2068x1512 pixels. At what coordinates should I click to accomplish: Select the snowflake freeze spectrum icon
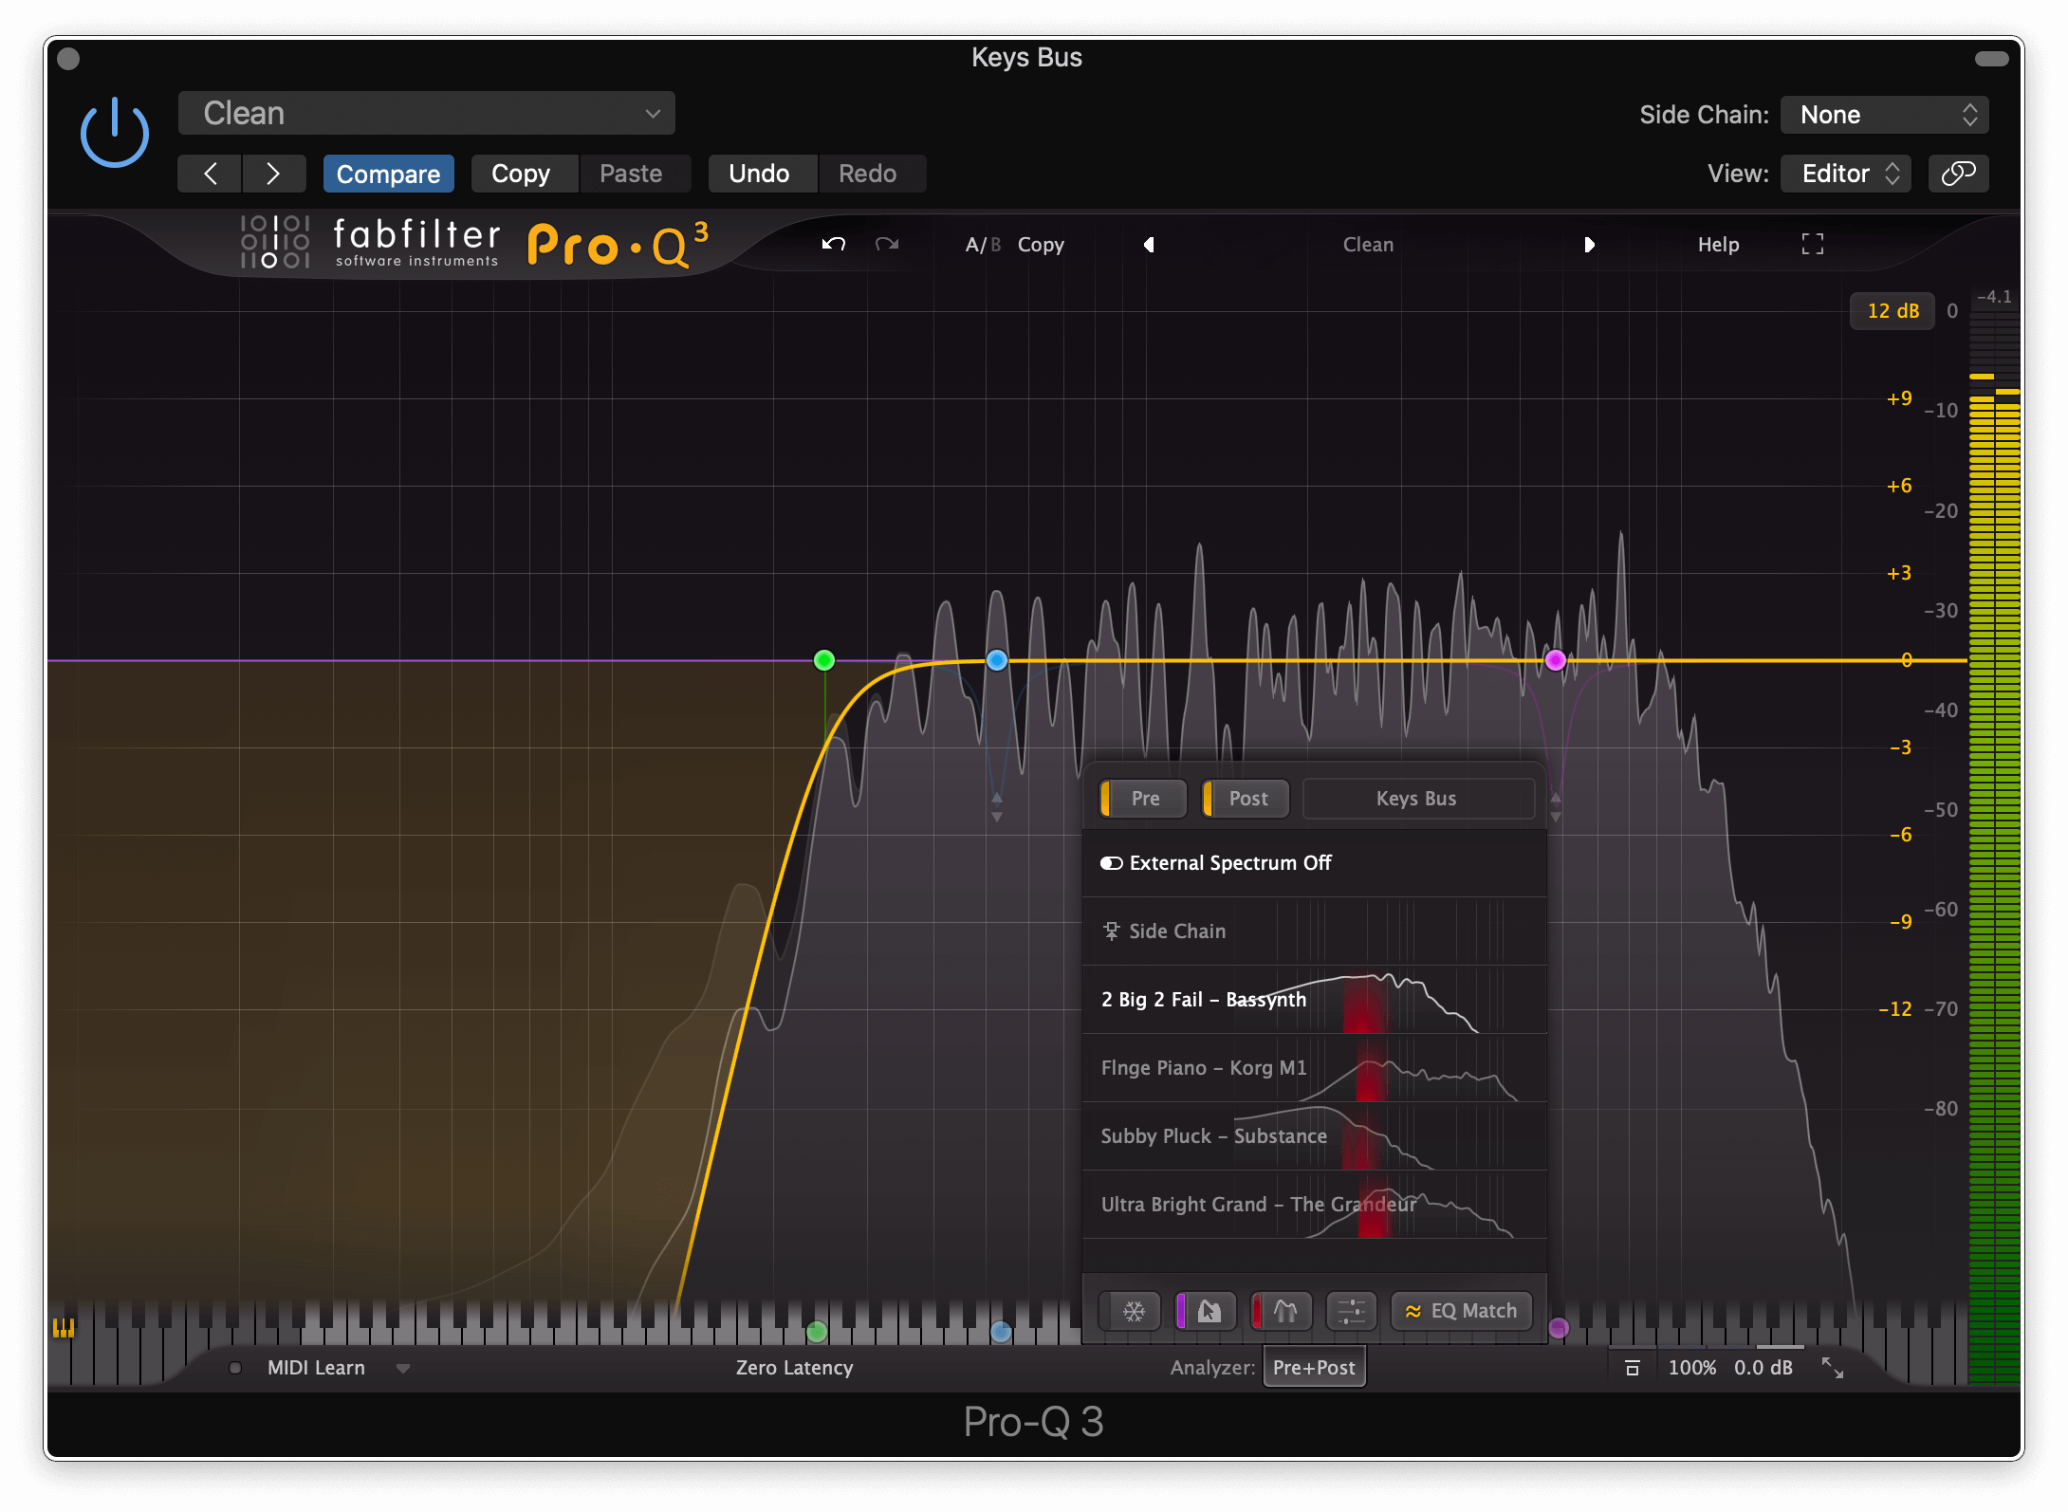coord(1129,1311)
